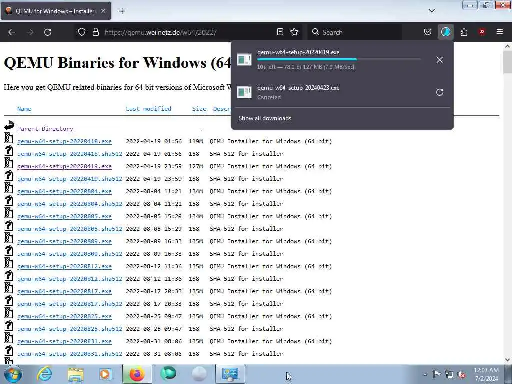This screenshot has width=512, height=384.
Task: Show all downloads
Action: (x=265, y=118)
